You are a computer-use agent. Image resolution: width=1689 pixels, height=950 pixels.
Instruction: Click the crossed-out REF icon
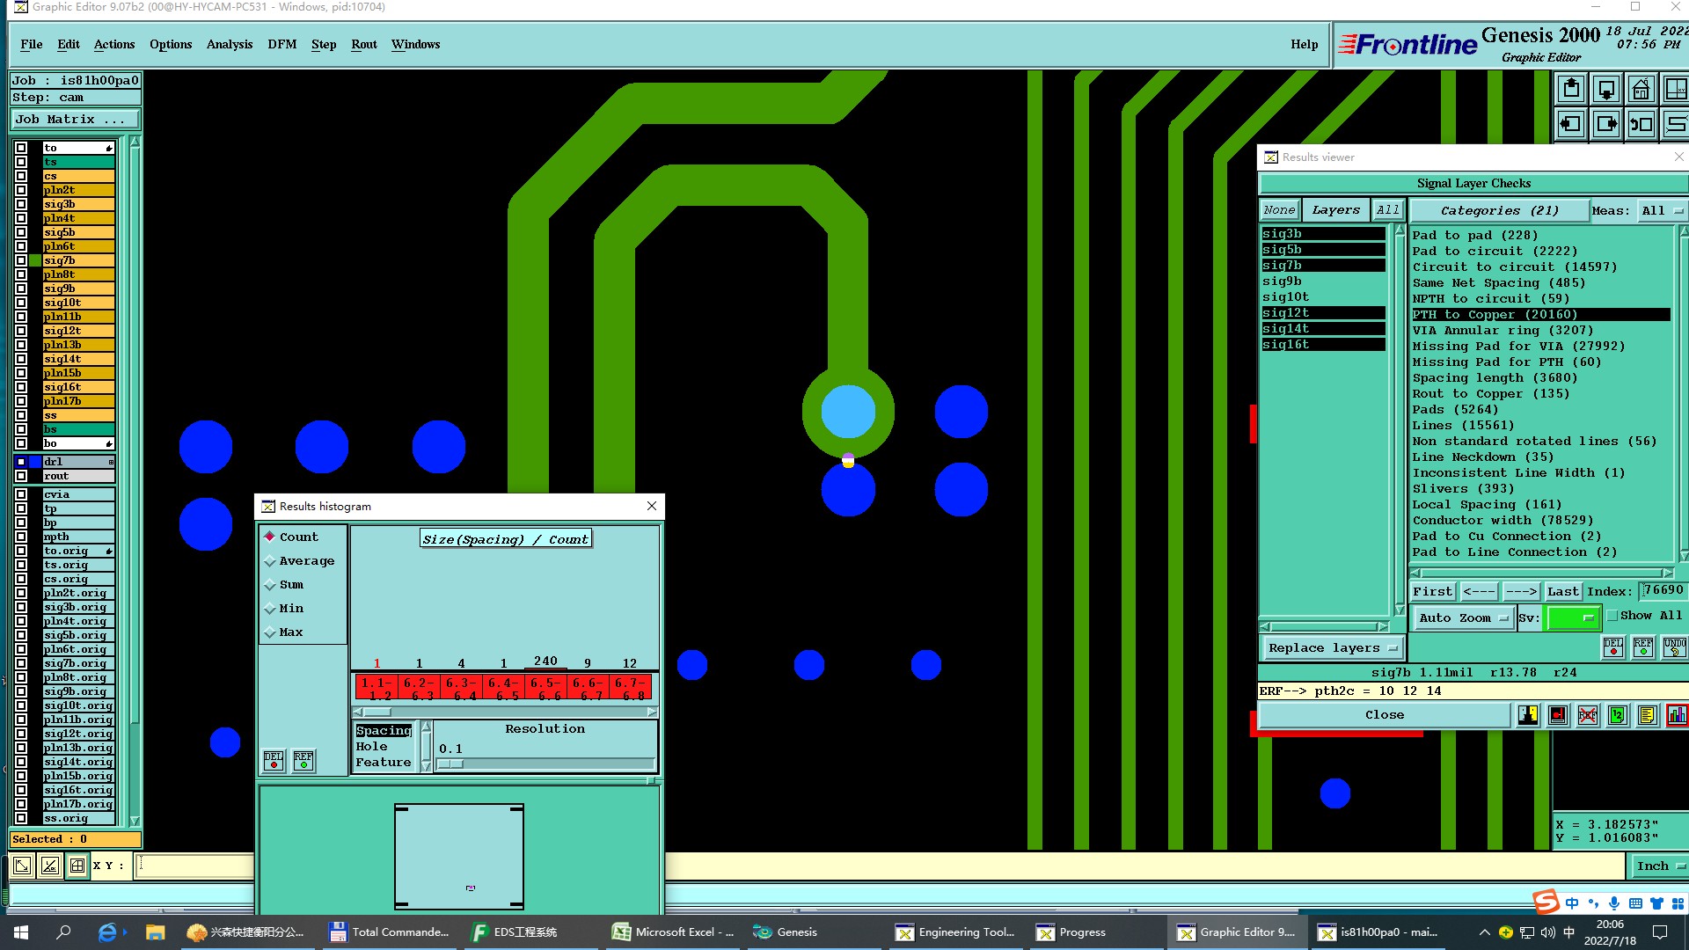(1588, 715)
